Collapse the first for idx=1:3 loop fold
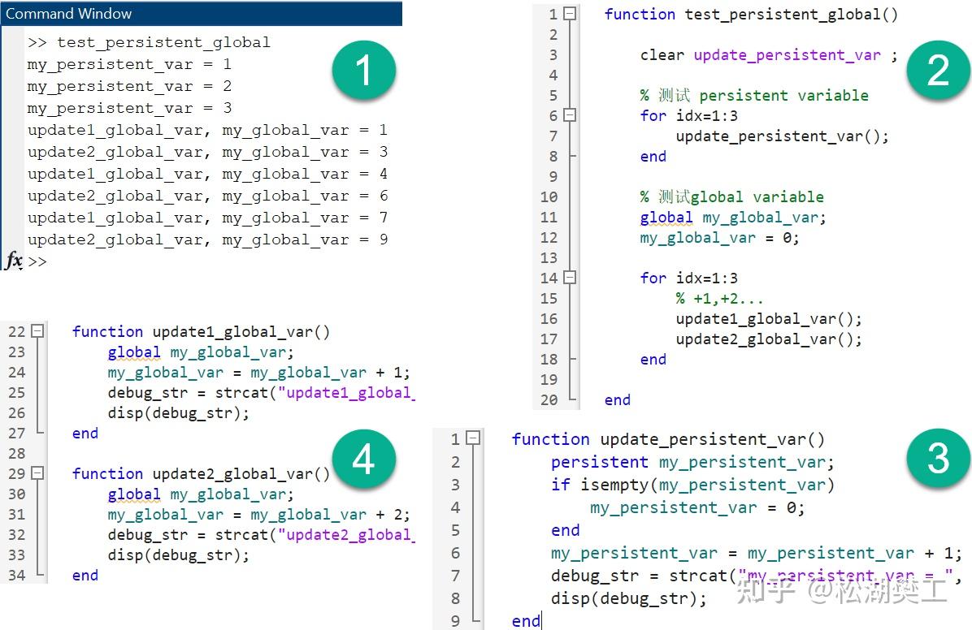This screenshot has height=630, width=972. [x=571, y=115]
